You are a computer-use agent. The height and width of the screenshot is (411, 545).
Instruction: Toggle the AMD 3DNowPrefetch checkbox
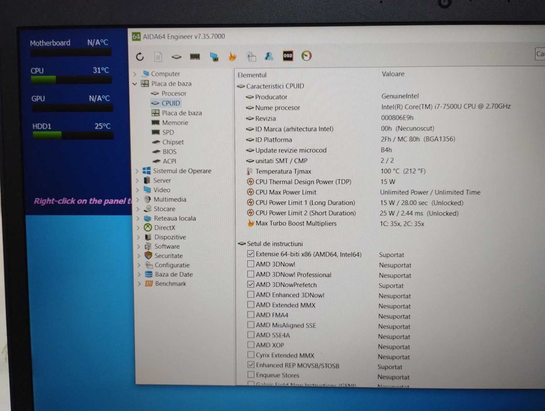tap(251, 284)
